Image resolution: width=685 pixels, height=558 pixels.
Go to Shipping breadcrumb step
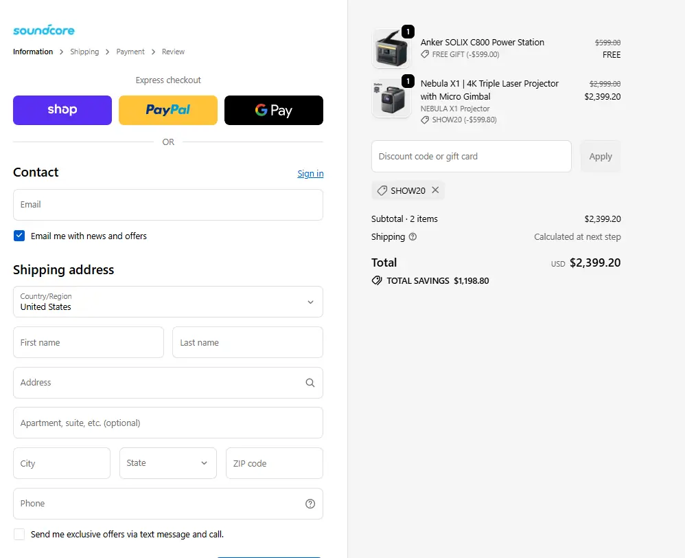coord(84,52)
